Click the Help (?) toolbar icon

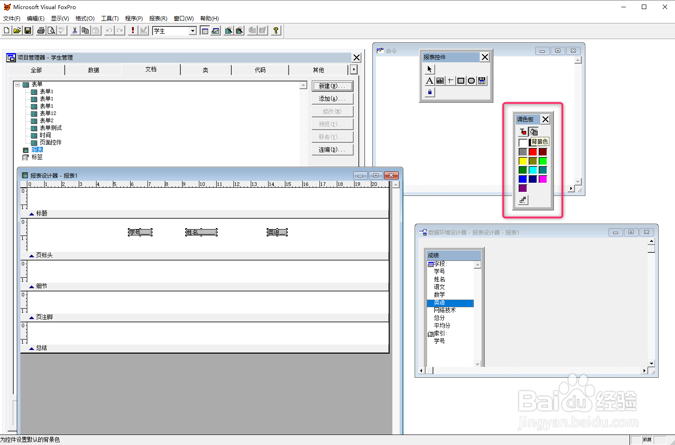click(275, 30)
